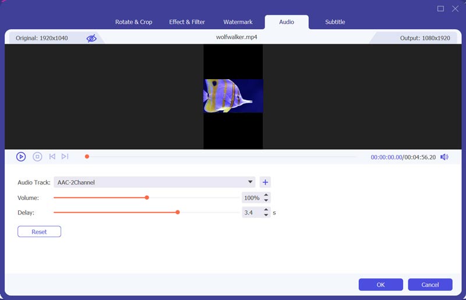Screen dimensions: 466x300
Task: Jump to the previous frame
Action: click(52, 157)
